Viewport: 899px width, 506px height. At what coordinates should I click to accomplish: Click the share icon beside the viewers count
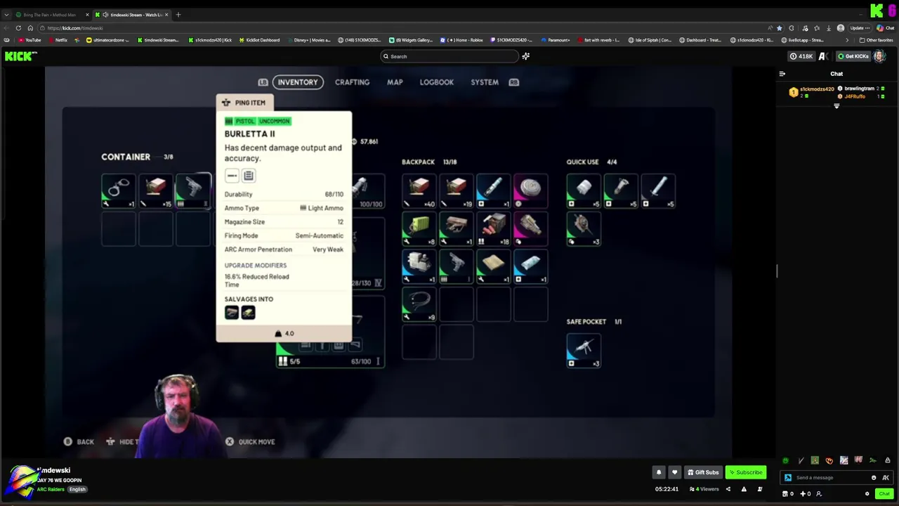[728, 489]
